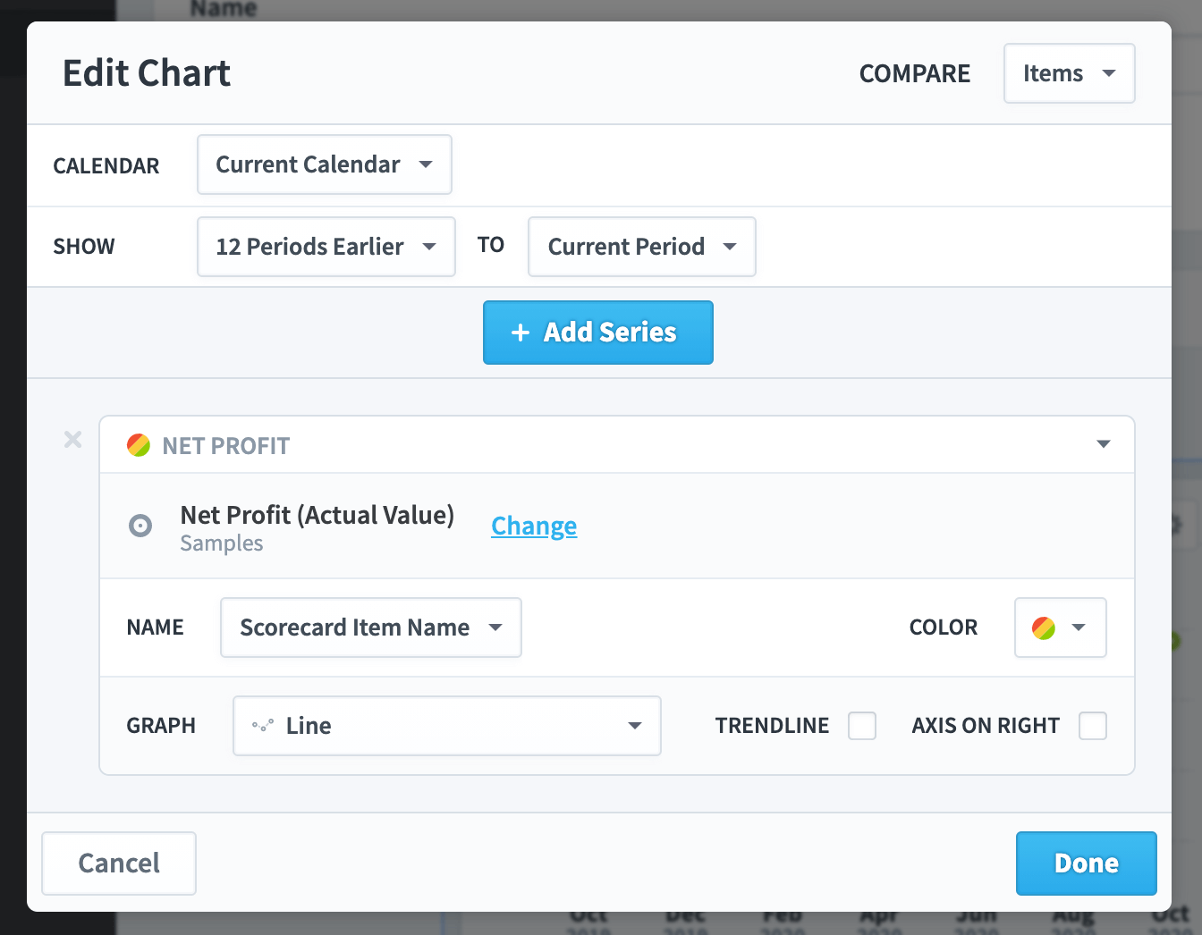Open the series Color picker swatch

coord(1061,628)
